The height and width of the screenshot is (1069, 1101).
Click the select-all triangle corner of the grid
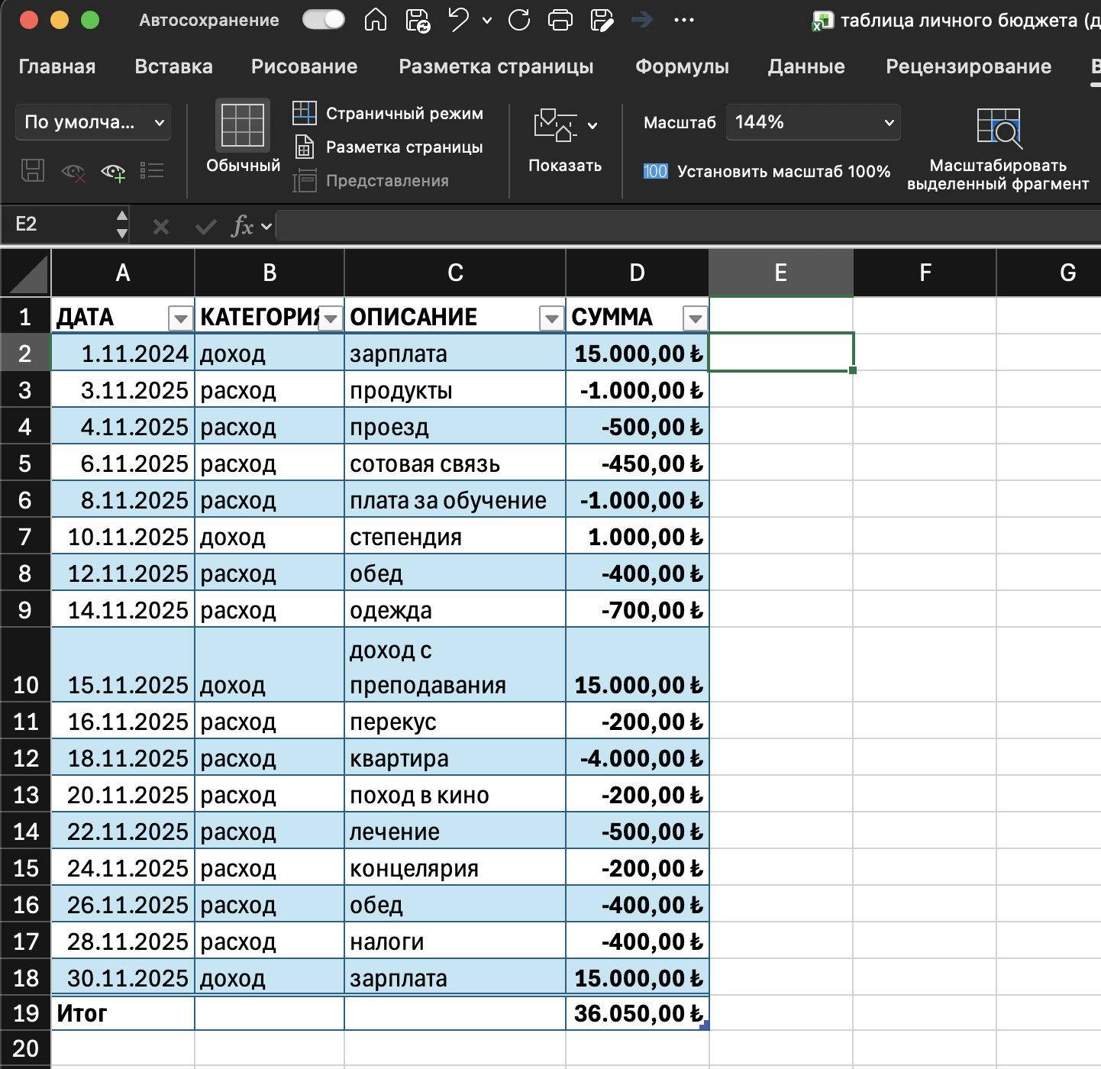25,273
